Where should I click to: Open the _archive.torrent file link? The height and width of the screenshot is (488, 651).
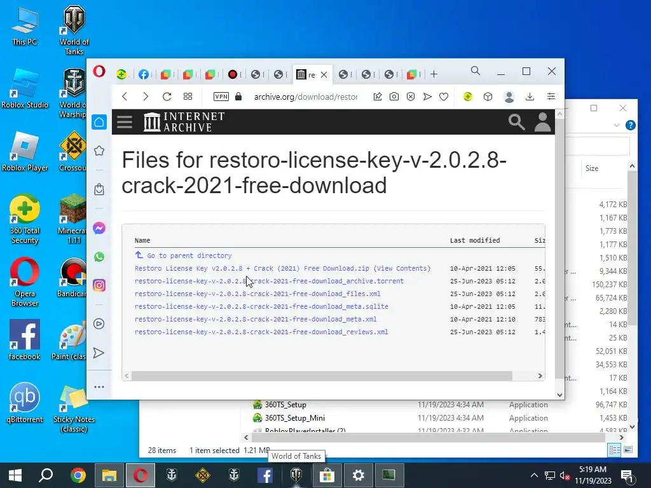[x=269, y=281]
